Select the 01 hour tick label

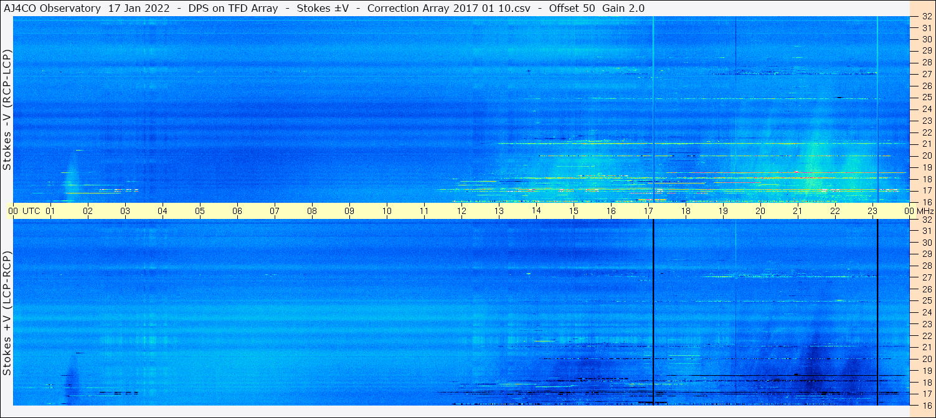[50, 211]
